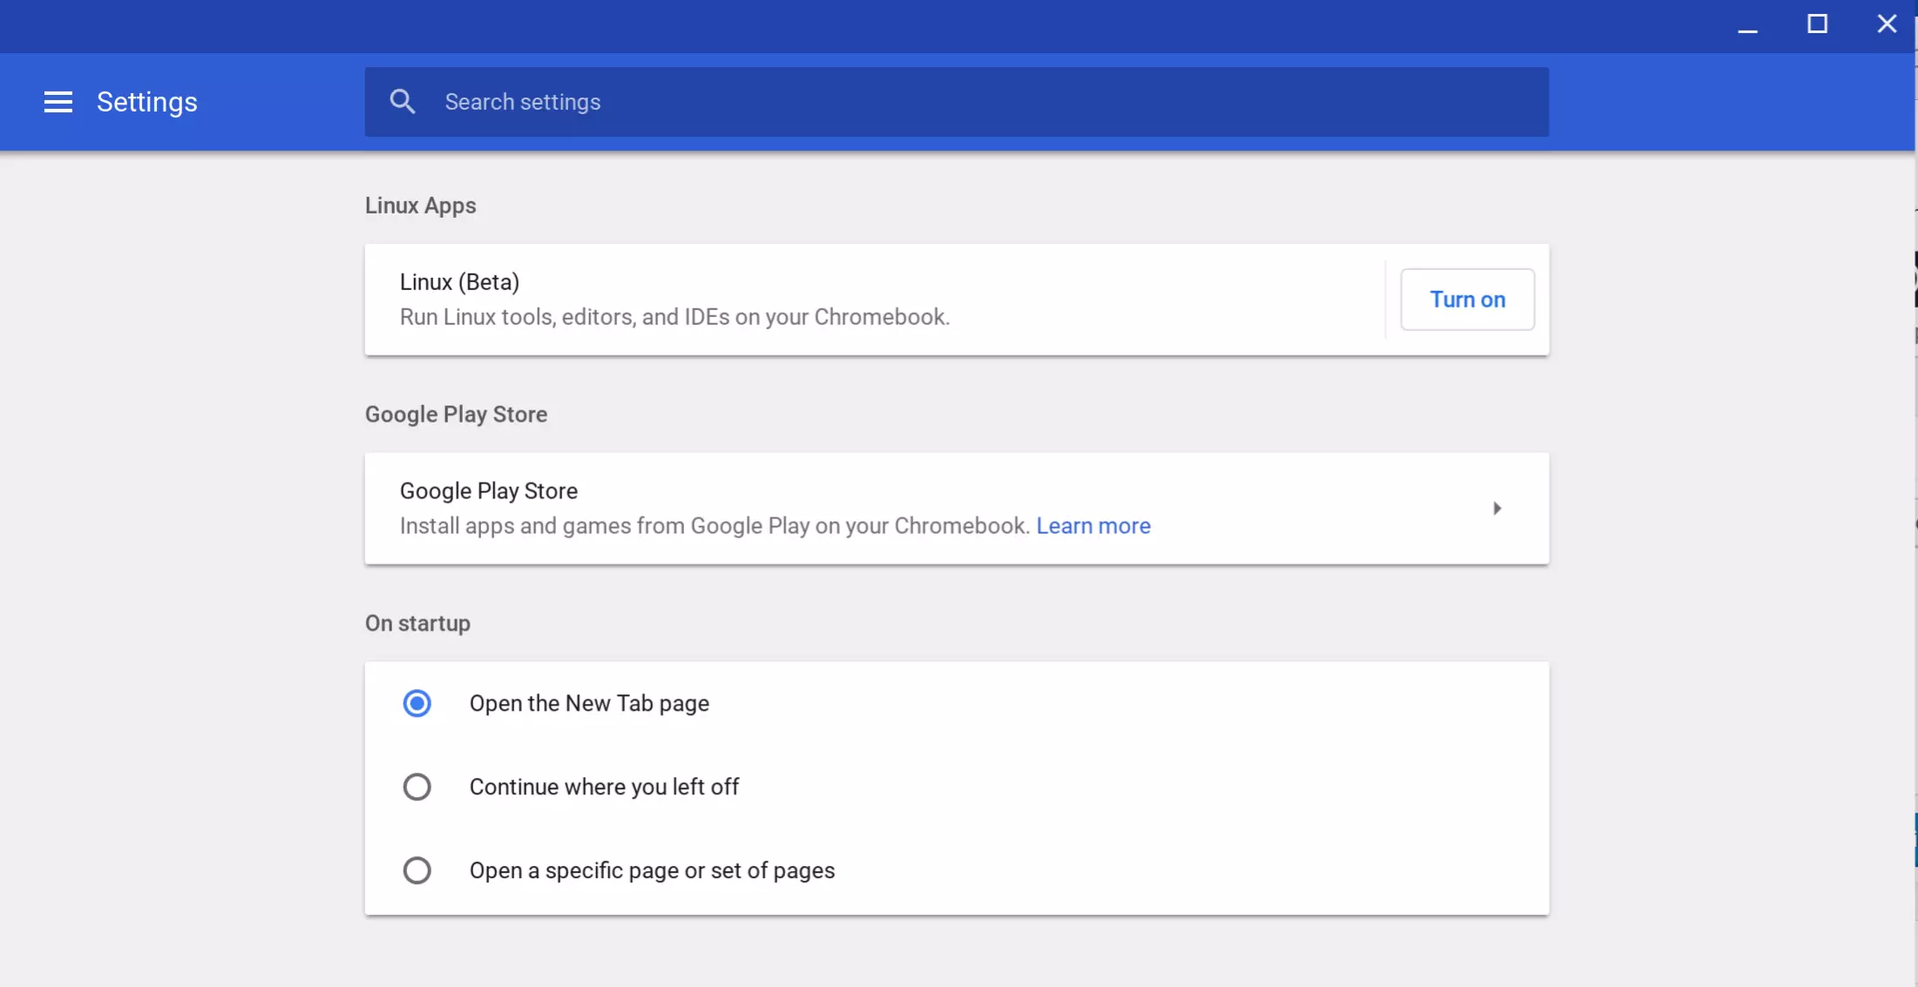Click 'Open a specific page or set' label
The width and height of the screenshot is (1918, 987).
click(x=652, y=871)
